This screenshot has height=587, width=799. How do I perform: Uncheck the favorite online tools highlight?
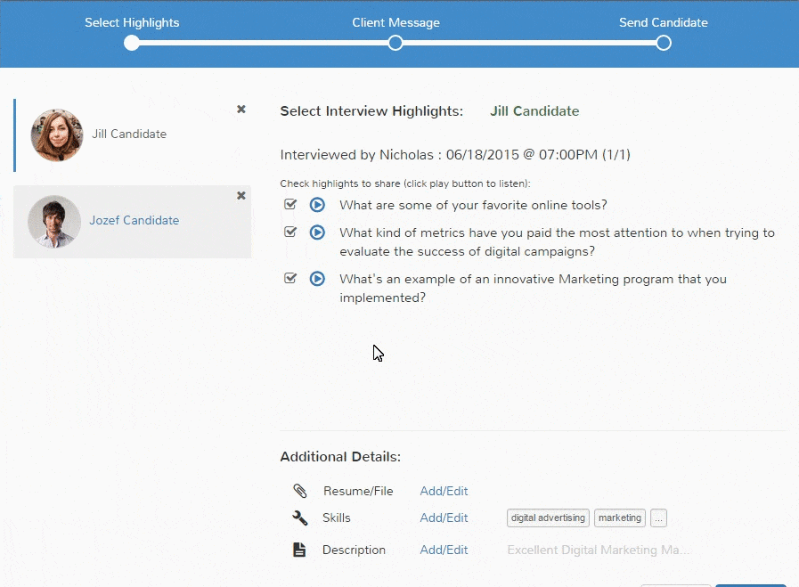pos(290,204)
